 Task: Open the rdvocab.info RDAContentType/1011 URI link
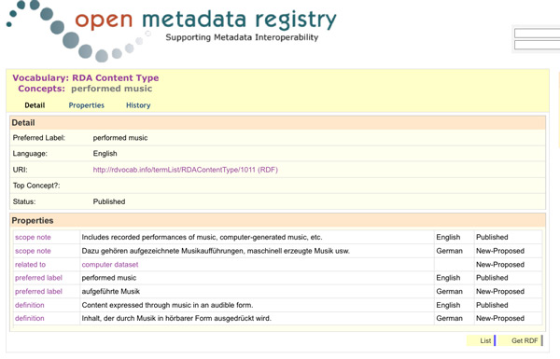186,170
